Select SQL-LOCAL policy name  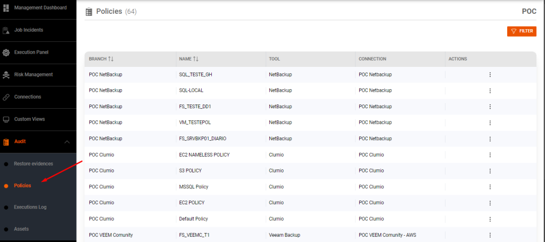(x=191, y=91)
